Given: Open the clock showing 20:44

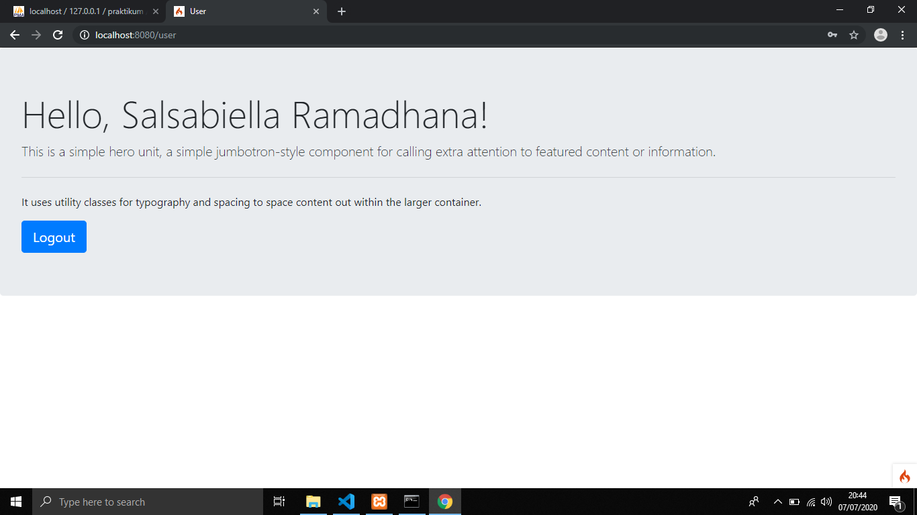Looking at the screenshot, I should click(x=857, y=502).
